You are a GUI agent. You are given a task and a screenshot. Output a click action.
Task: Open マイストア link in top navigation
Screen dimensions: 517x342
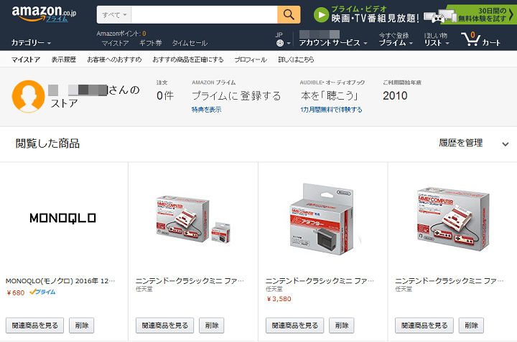[x=115, y=43]
